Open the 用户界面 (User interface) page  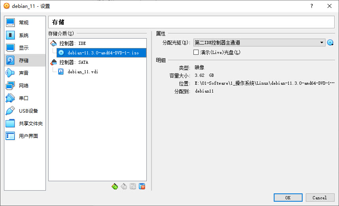pos(25,136)
